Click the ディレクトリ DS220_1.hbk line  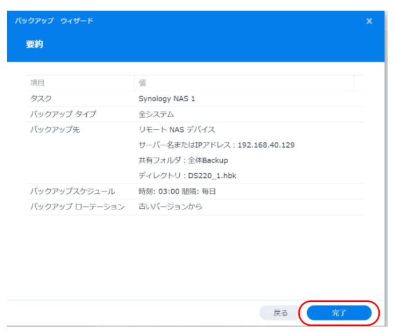tap(187, 176)
